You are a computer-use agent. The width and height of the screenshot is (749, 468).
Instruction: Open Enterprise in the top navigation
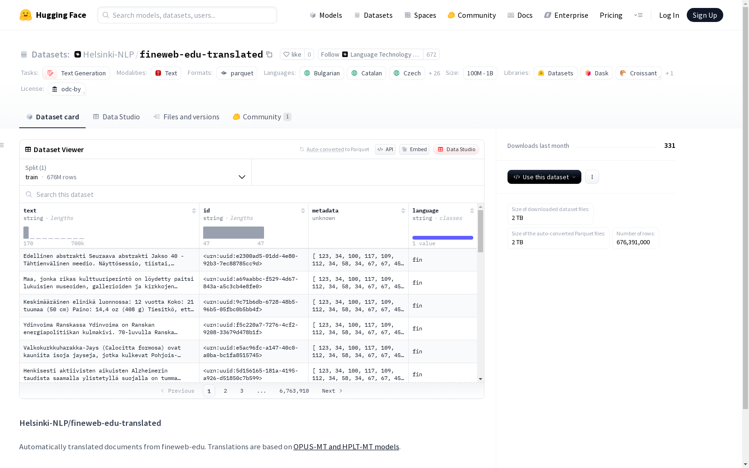click(566, 15)
